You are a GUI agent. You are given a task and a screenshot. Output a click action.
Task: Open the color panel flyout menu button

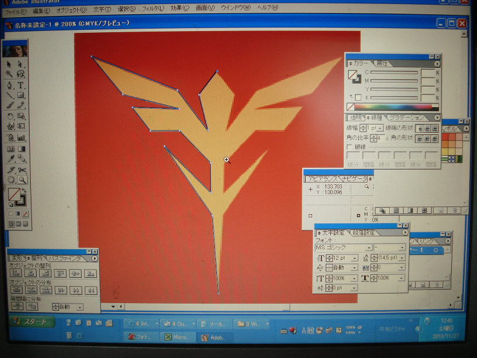437,63
